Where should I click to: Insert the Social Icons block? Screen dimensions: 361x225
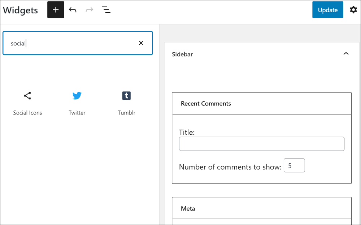(x=27, y=103)
